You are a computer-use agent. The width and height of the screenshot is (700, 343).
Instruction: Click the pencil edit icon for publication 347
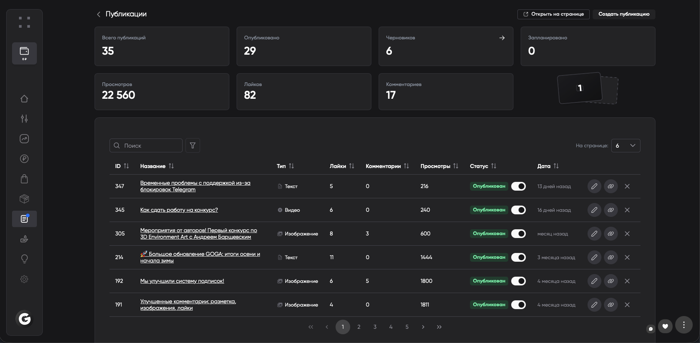coord(594,186)
